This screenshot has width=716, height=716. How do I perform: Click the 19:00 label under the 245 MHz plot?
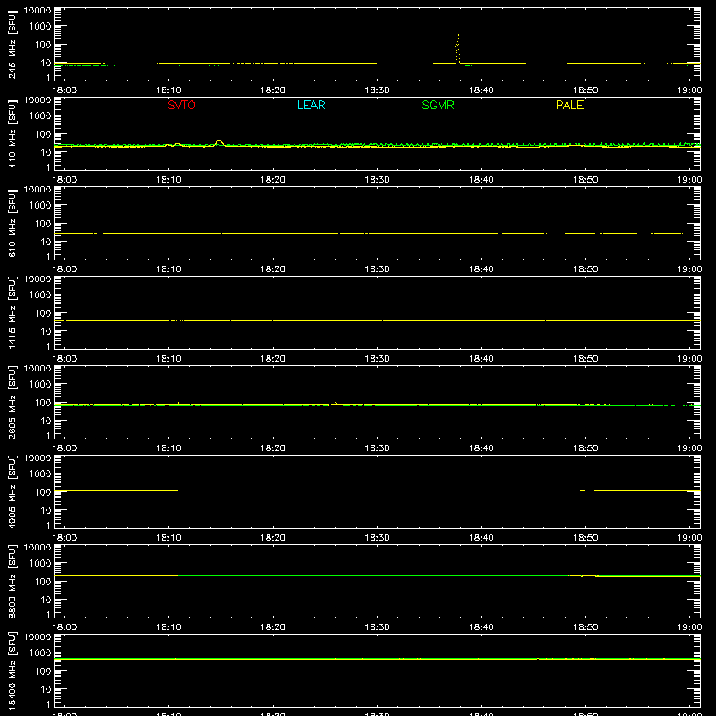coord(689,90)
